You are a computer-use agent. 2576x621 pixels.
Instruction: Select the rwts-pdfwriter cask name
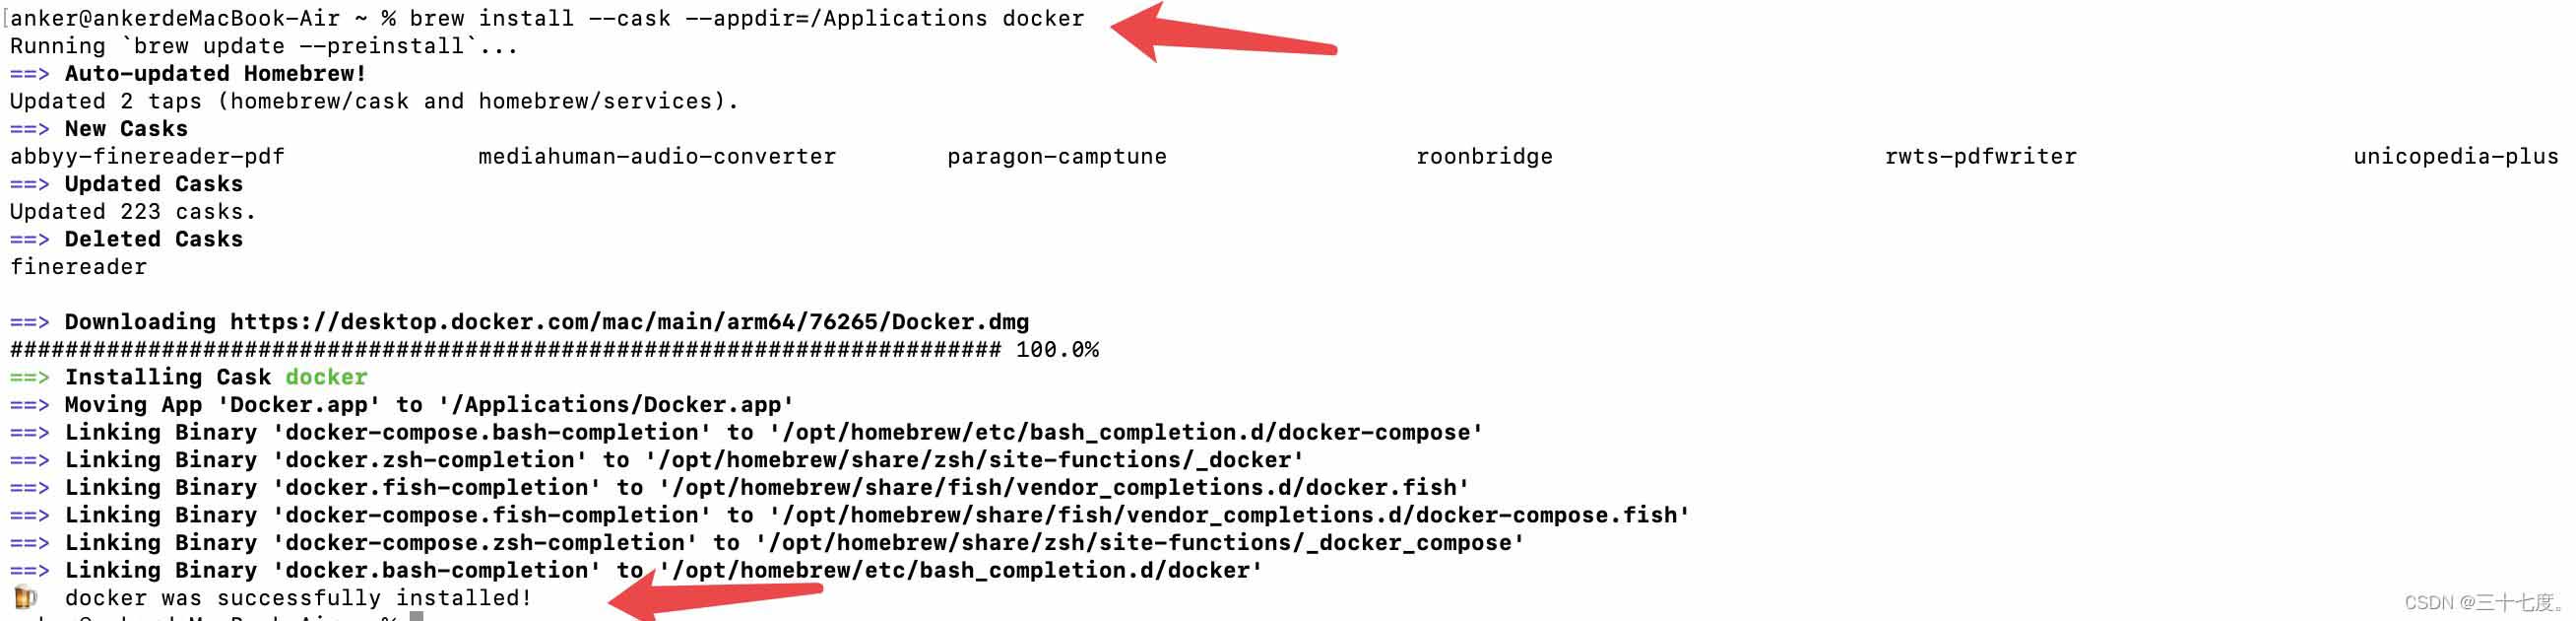point(1980,158)
